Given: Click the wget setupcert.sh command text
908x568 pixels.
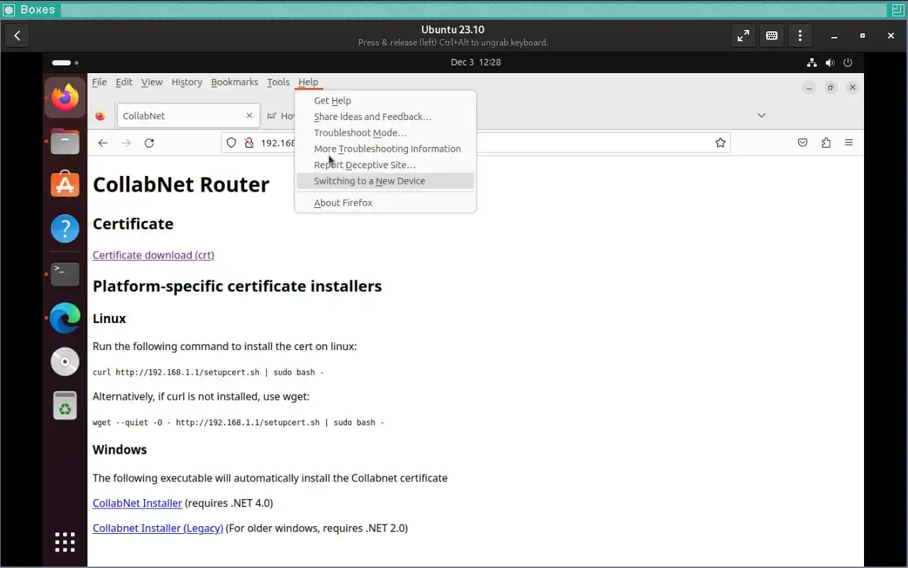Looking at the screenshot, I should [238, 422].
